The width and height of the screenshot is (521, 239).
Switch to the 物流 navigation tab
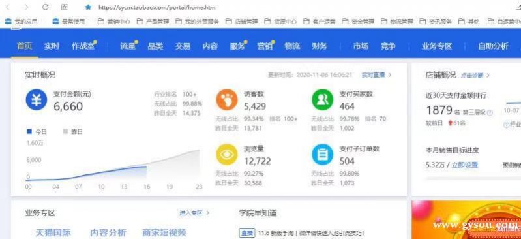click(292, 46)
